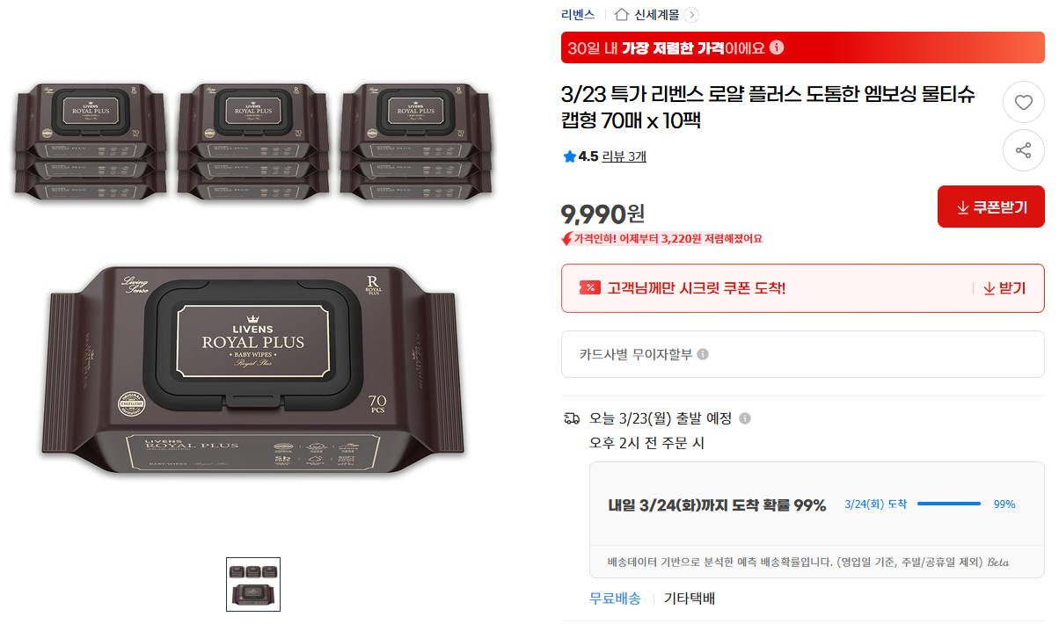Download secret coupon with 받기 button

click(1004, 288)
